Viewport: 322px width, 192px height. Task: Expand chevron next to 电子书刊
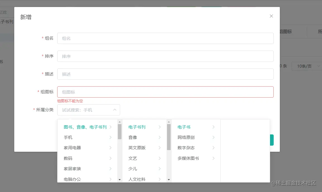point(159,127)
